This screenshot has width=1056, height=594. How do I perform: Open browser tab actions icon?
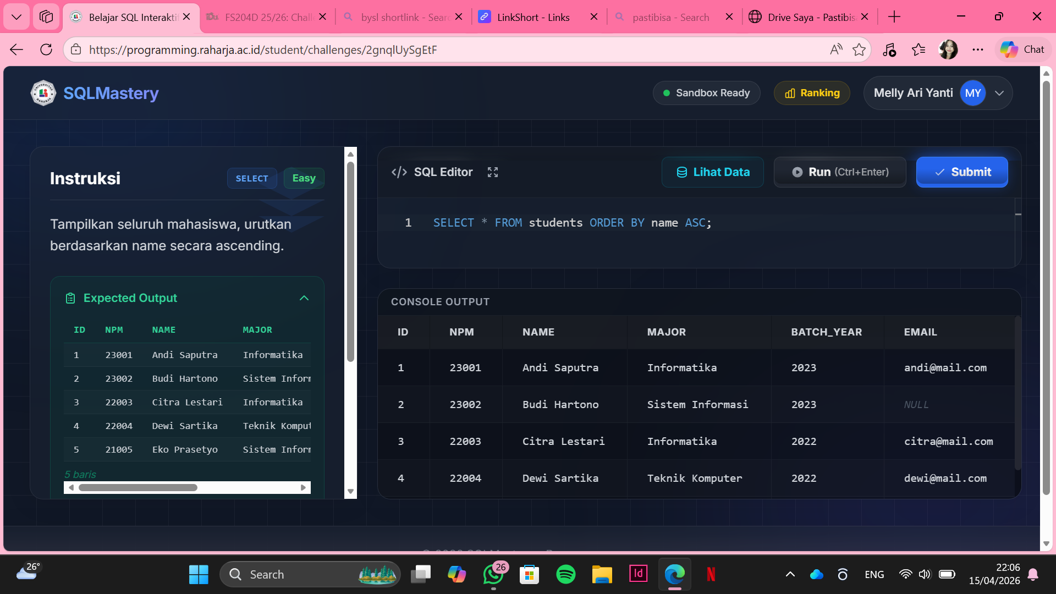[46, 17]
